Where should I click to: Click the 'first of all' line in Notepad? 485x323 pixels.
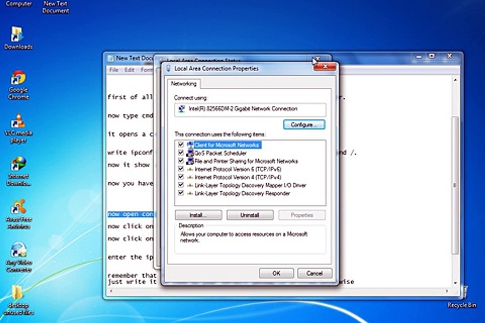click(130, 97)
